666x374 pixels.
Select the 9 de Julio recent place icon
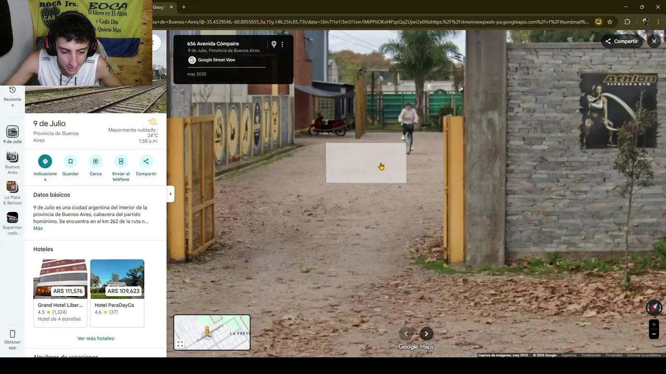coord(12,132)
